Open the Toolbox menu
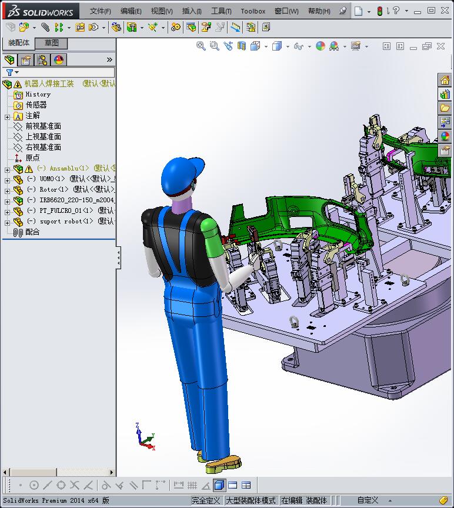The height and width of the screenshot is (508, 454). pos(253,11)
